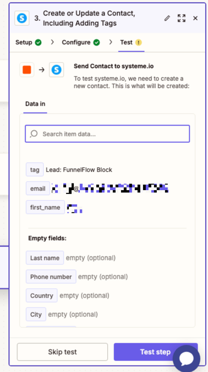Click the Country empty field label
Image resolution: width=208 pixels, height=372 pixels.
pyautogui.click(x=42, y=295)
